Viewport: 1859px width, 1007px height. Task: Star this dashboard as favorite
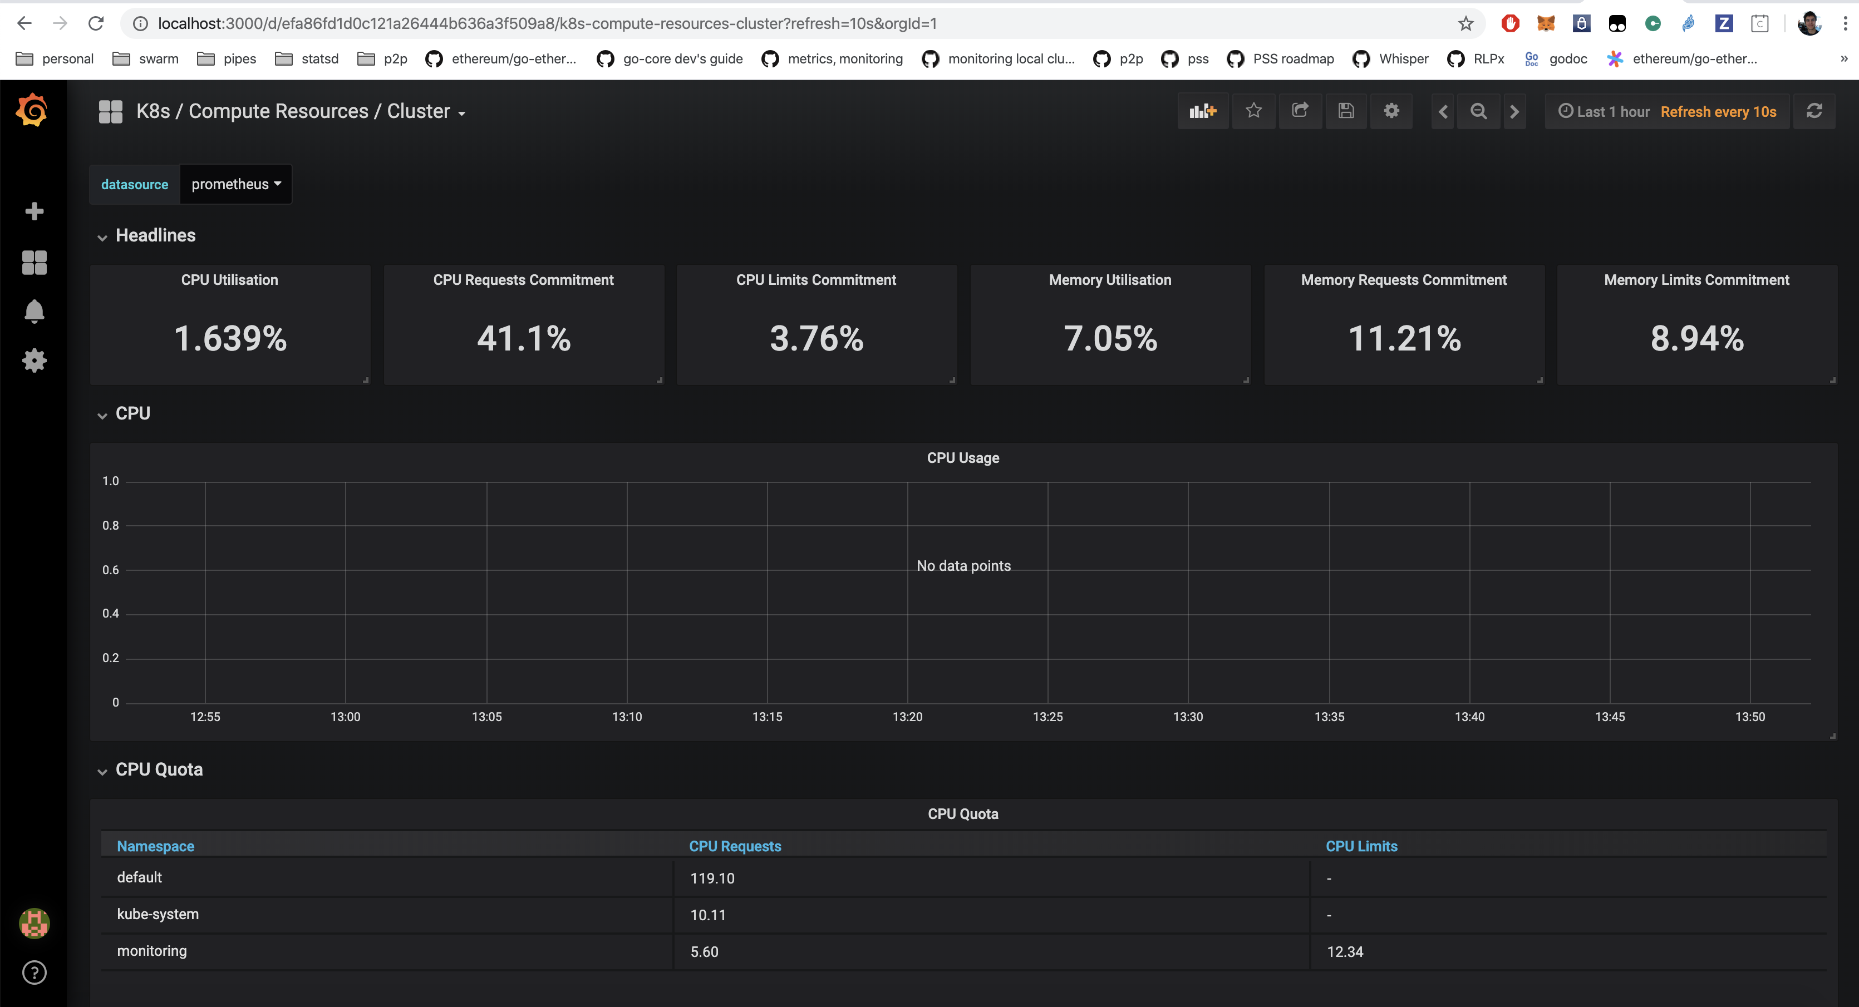(x=1253, y=111)
